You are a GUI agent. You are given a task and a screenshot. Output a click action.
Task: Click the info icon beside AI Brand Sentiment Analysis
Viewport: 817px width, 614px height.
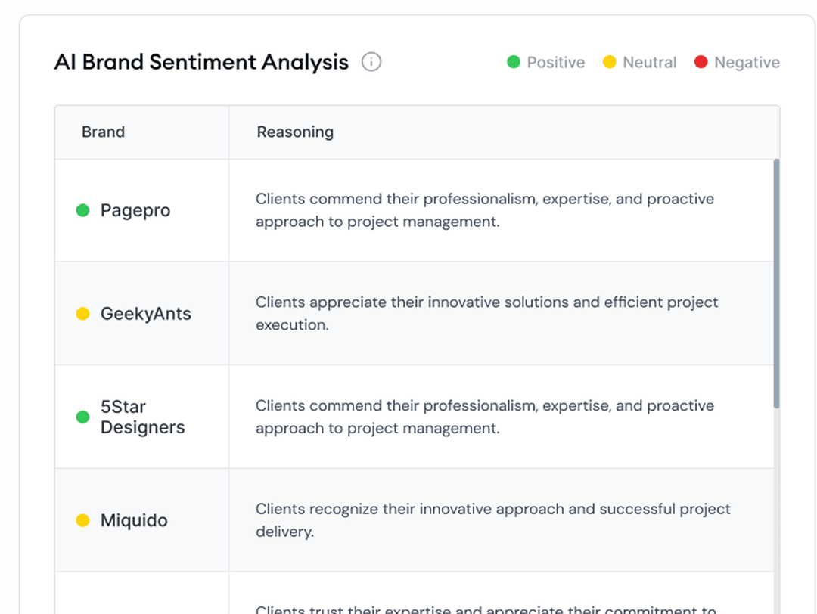371,62
